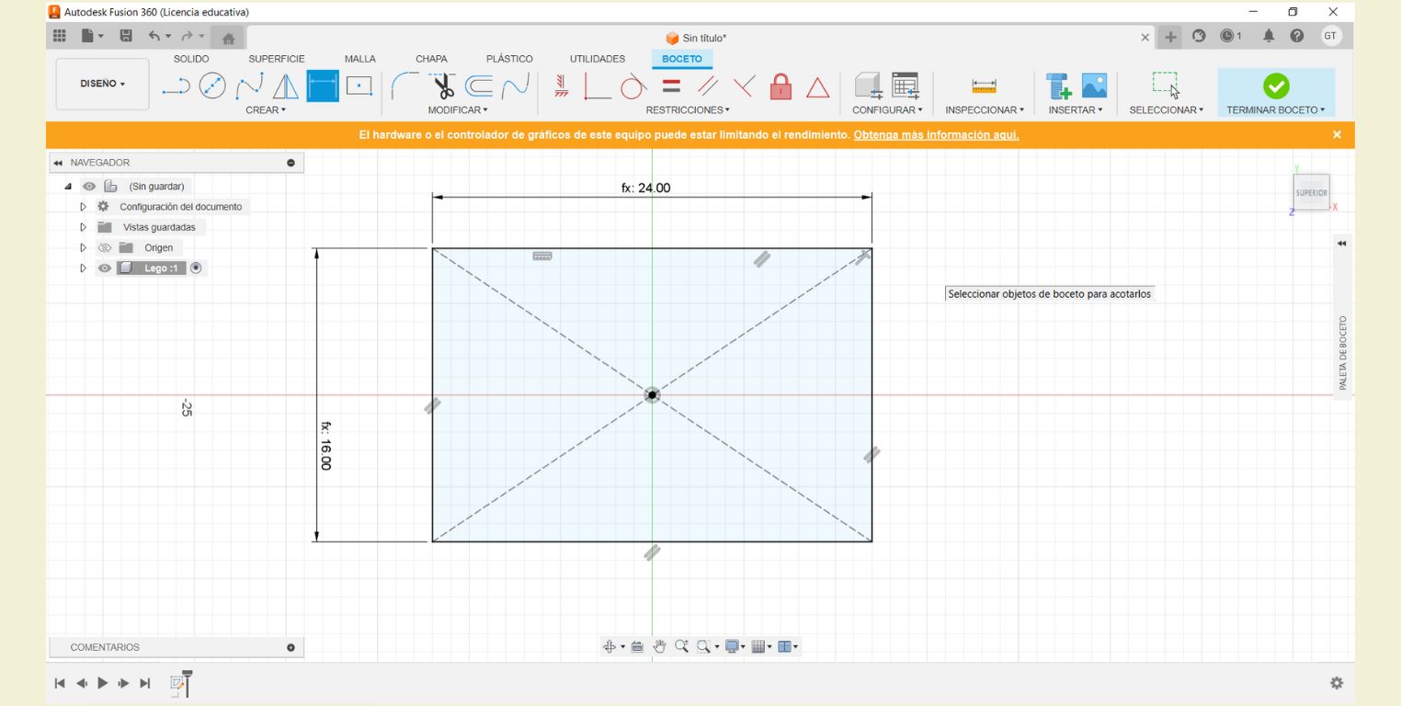Viewport: 1401px width, 706px height.
Task: Open the Configure model icon
Action: tap(869, 86)
